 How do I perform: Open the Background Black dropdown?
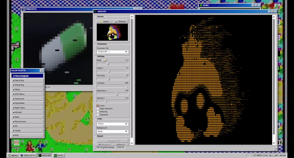[x=112, y=131]
